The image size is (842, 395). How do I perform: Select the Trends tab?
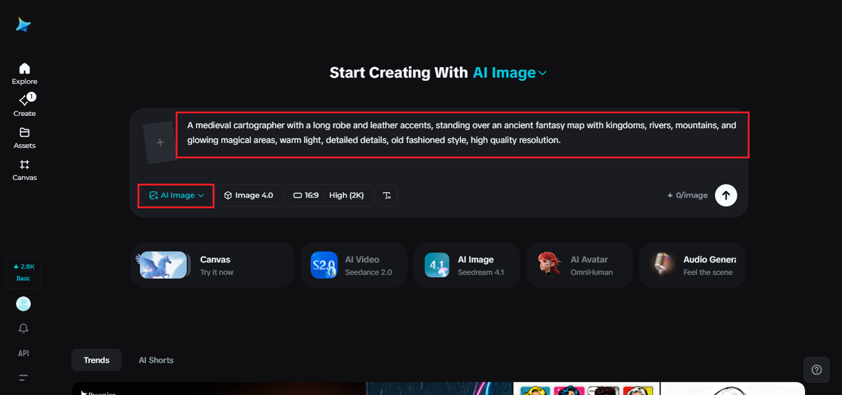coord(97,360)
